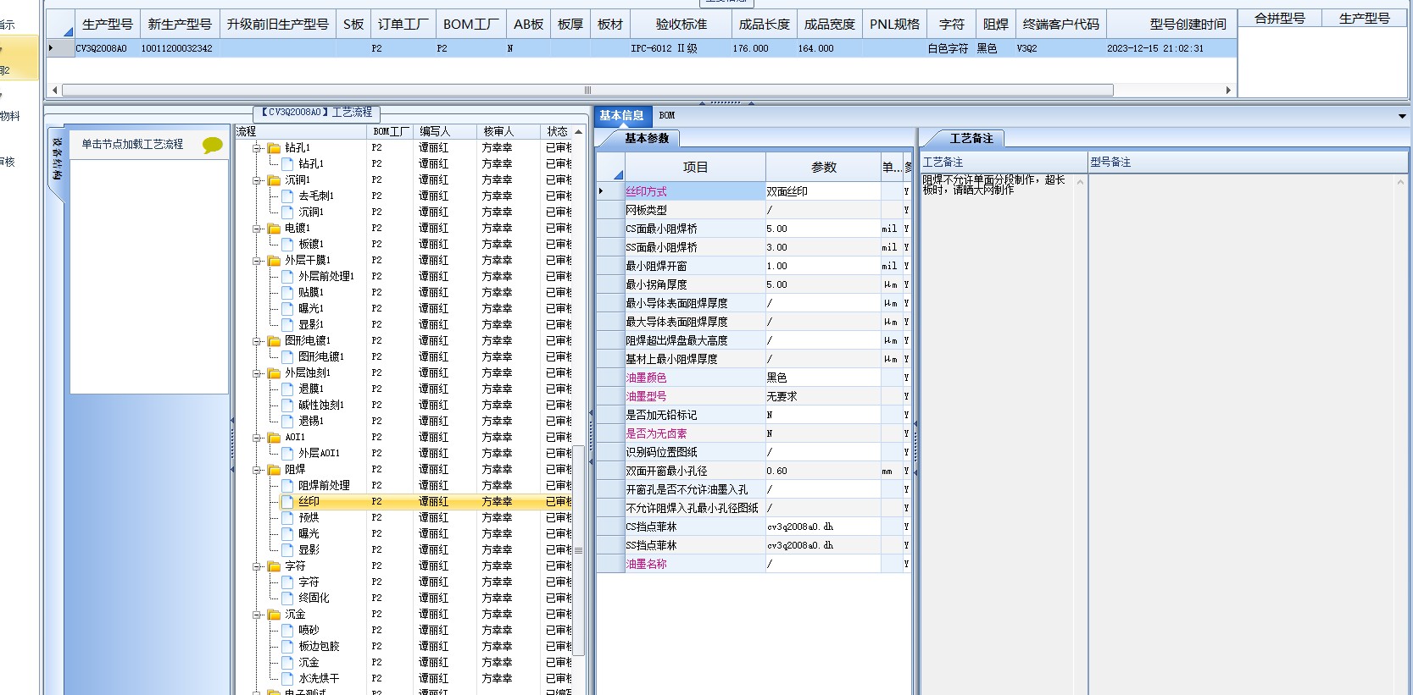This screenshot has height=695, width=1413.
Task: Click document icon of 丝印 step
Action: pos(287,501)
